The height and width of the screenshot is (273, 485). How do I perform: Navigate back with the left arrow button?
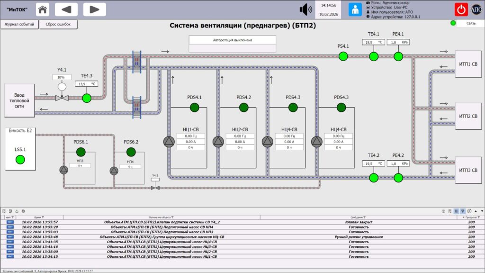pos(66,9)
